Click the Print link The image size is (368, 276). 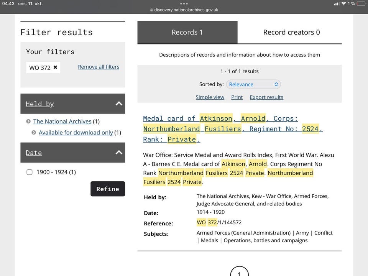click(237, 97)
